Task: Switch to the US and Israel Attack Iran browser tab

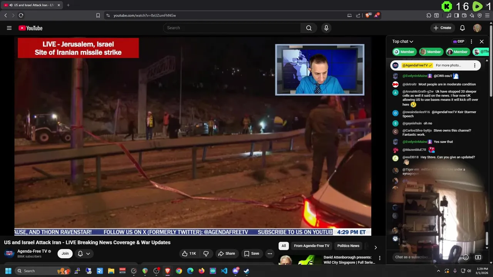Action: click(x=32, y=5)
